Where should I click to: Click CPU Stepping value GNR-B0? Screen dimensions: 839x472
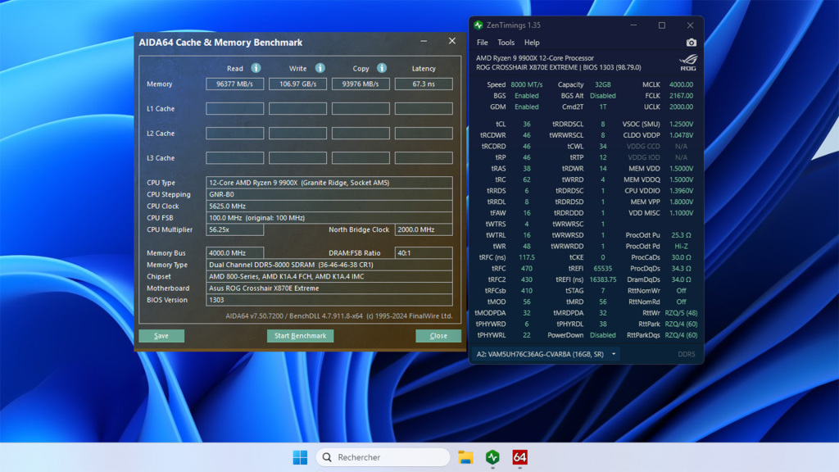tap(329, 194)
